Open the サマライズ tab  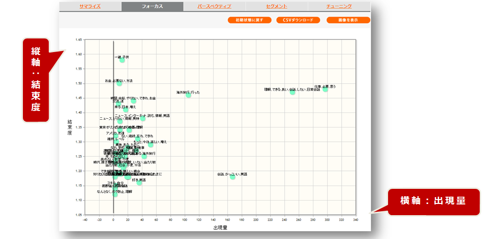(90, 6)
